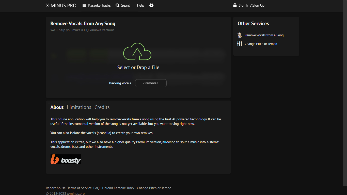Click the 'Backing vocals' label

(x=120, y=83)
